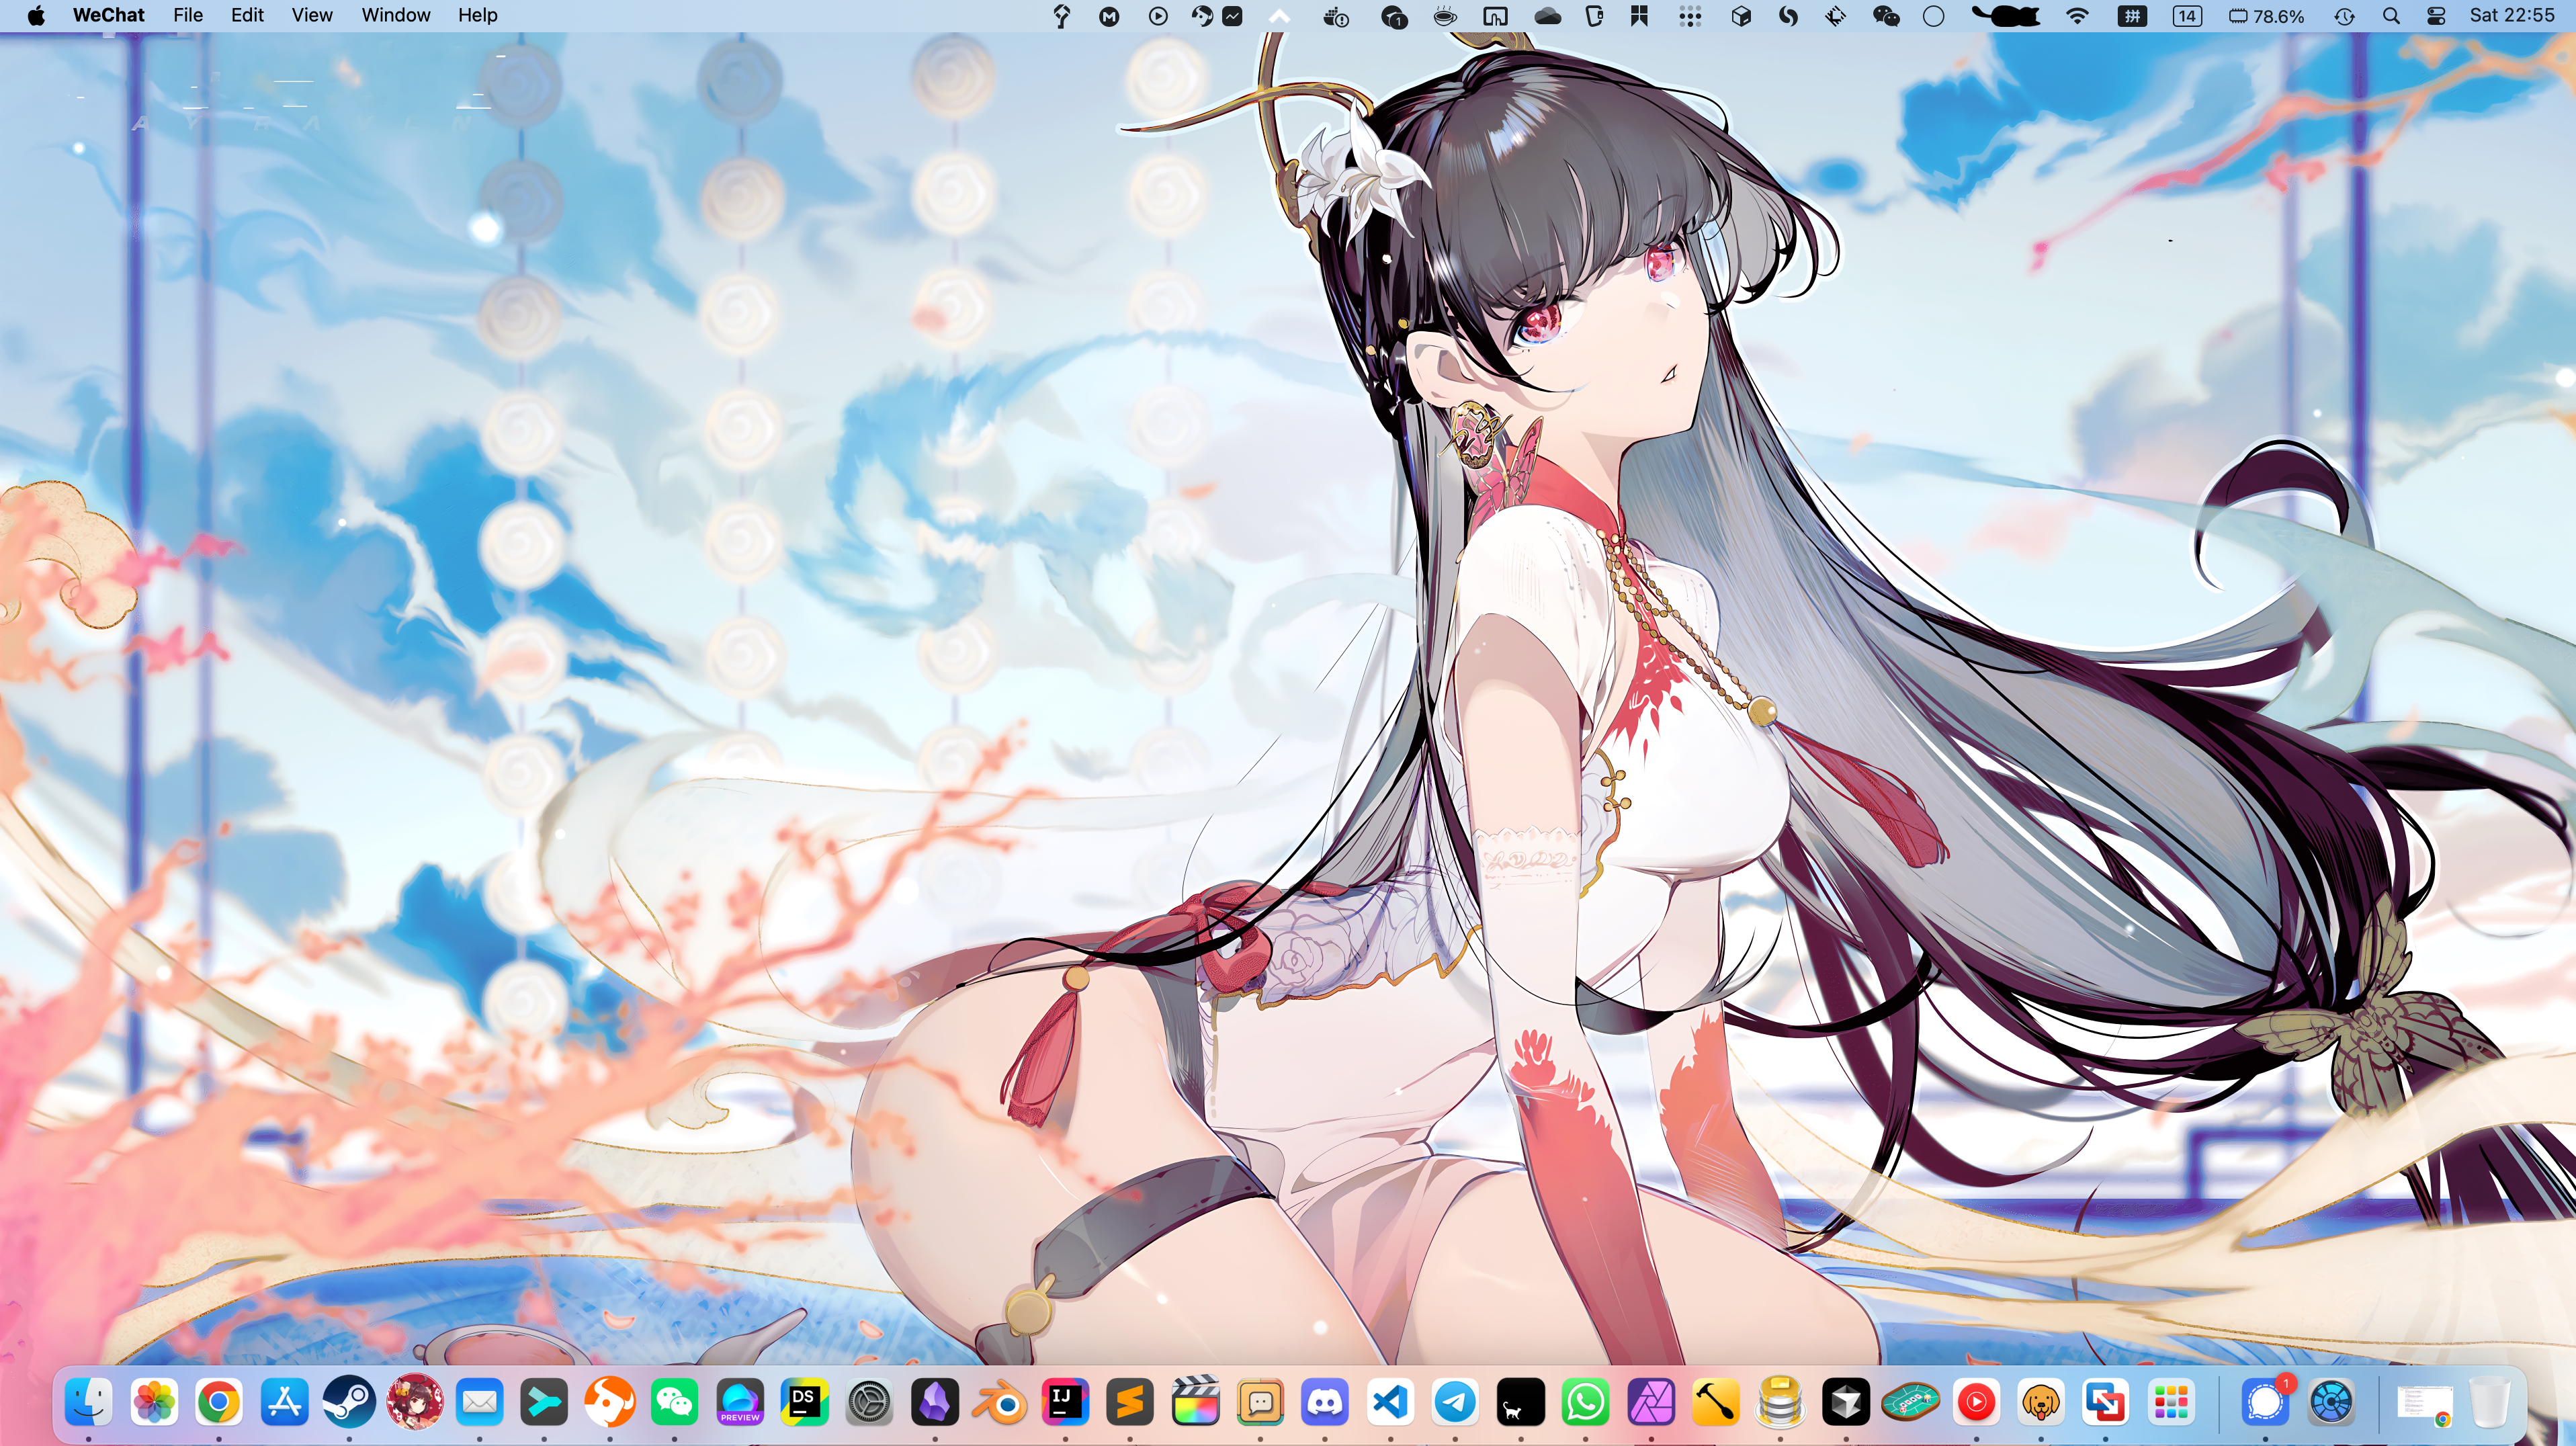
Task: Open Google Chrome in the Dock
Action: [219, 1402]
